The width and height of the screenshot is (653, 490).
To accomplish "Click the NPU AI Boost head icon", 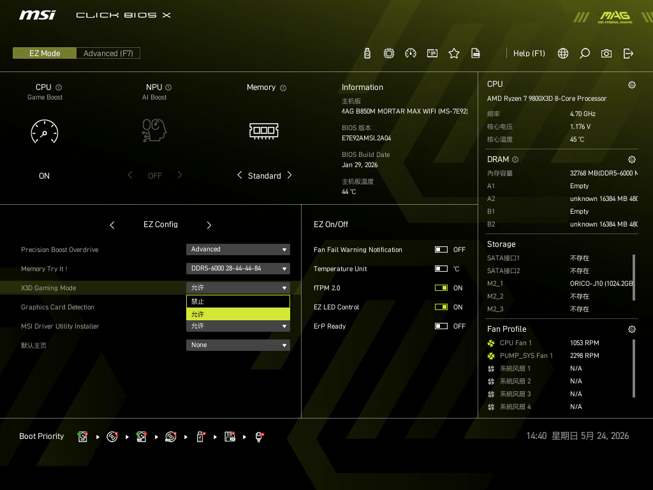I will (x=154, y=130).
